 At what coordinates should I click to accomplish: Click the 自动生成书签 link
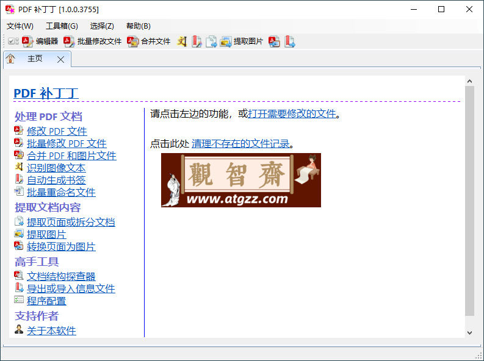(56, 180)
